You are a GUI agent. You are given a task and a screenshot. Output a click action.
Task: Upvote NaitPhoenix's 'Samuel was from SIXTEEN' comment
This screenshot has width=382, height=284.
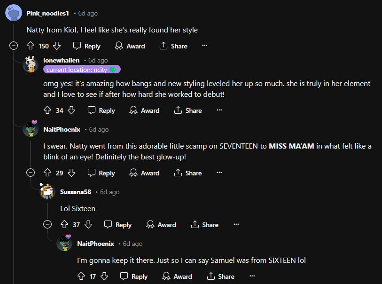(81, 276)
